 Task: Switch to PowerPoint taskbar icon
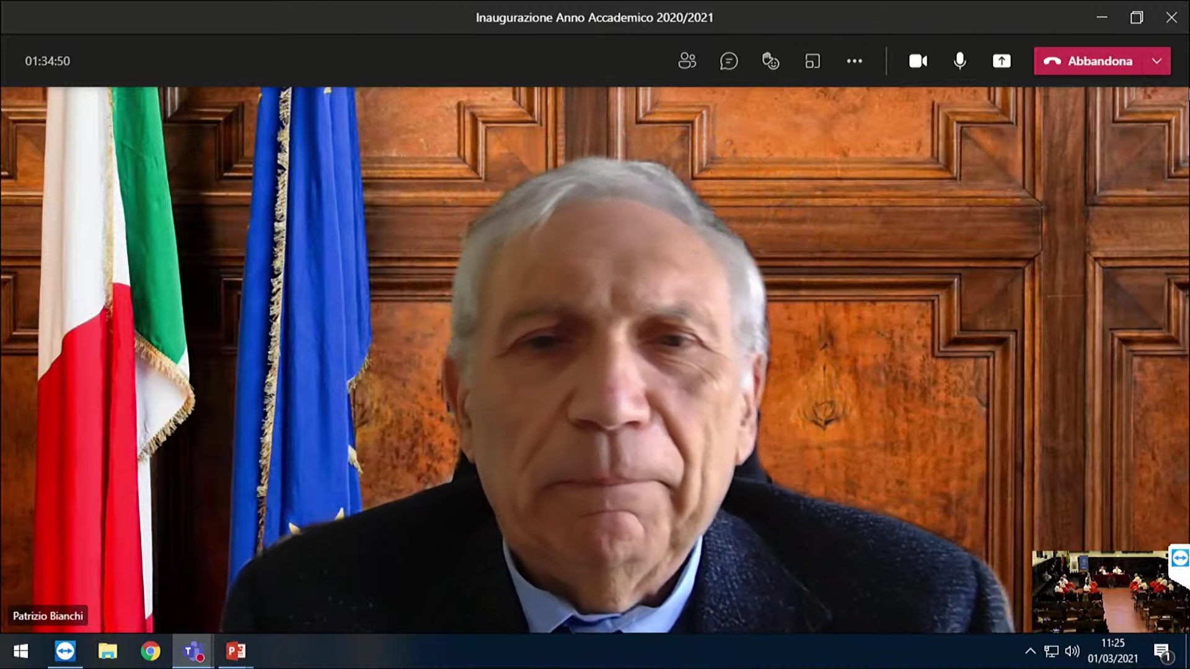pyautogui.click(x=236, y=651)
